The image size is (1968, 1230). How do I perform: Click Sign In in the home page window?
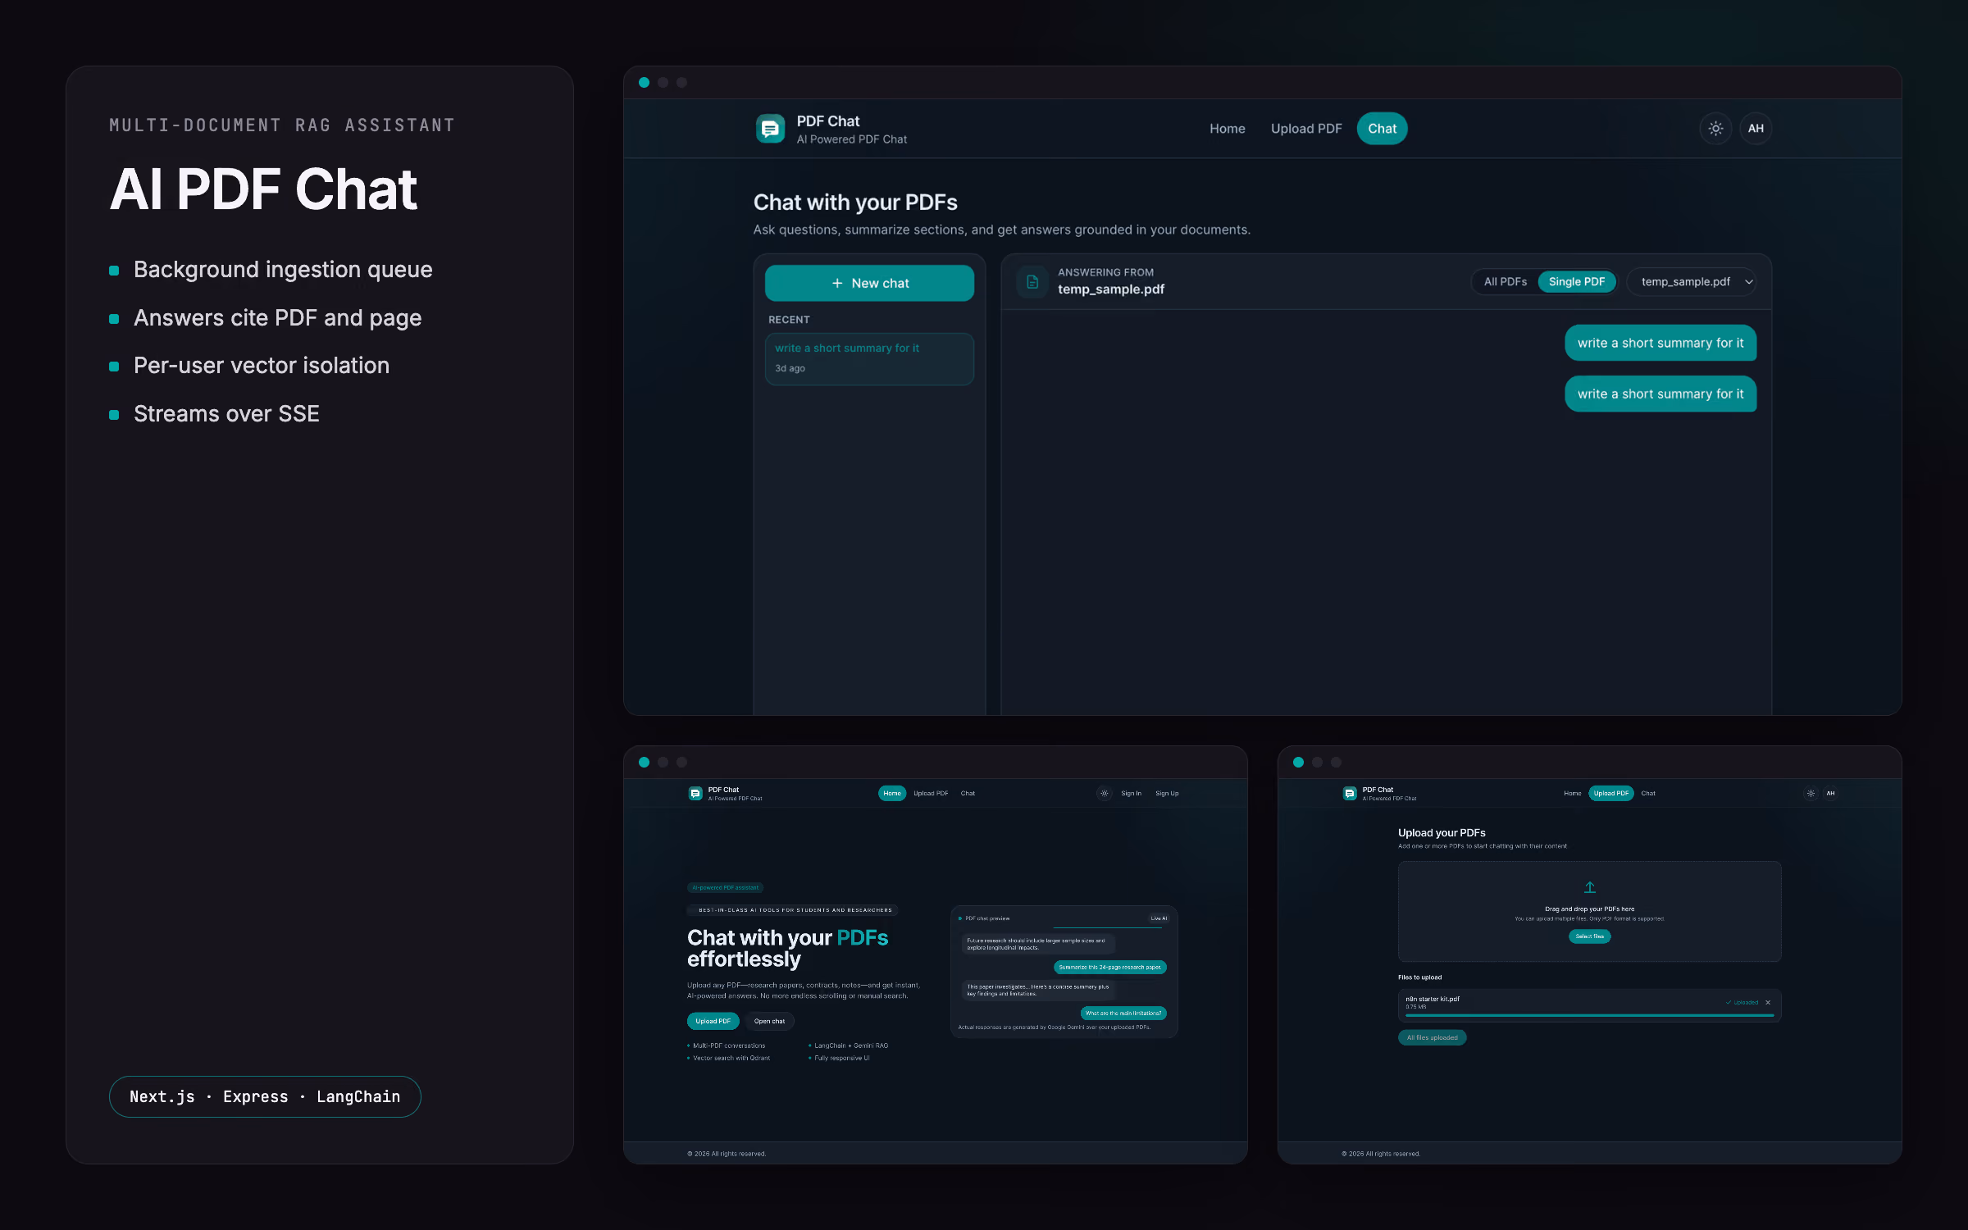pos(1131,793)
